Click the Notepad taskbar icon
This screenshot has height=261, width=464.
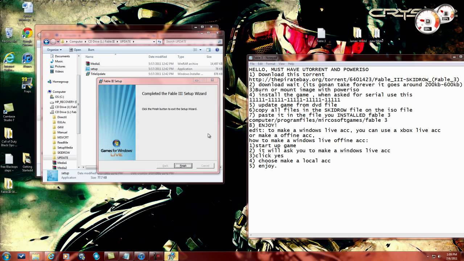pos(126,256)
